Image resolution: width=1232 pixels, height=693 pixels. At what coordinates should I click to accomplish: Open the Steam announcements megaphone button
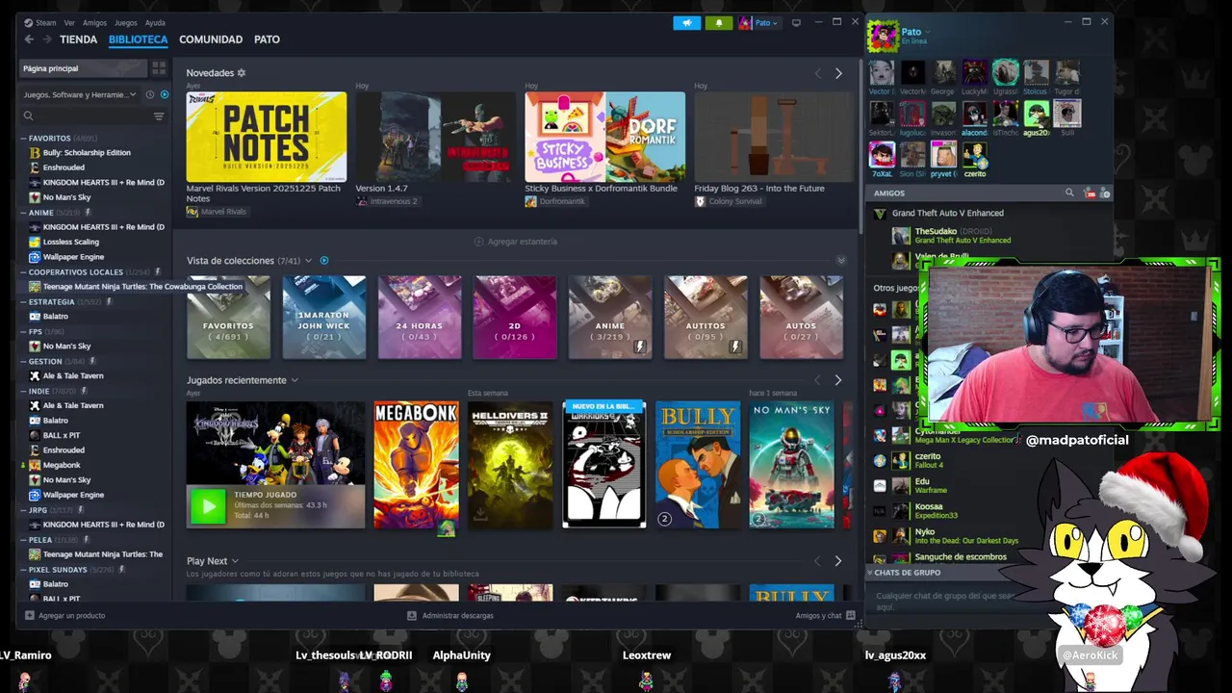click(686, 23)
